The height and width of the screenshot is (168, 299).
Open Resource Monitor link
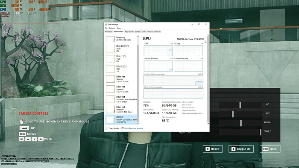click(133, 128)
